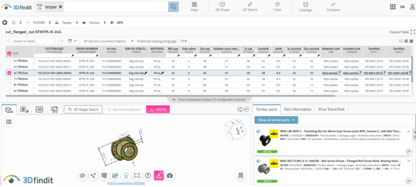Screen dimensions: 416x187
Task: Click the fit-to-screen icon in viewer
Action: [x=136, y=175]
